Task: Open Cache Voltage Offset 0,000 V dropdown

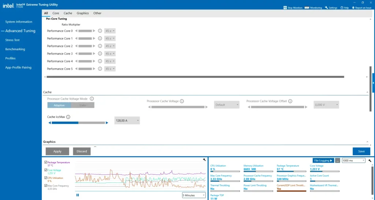Action: point(326,105)
